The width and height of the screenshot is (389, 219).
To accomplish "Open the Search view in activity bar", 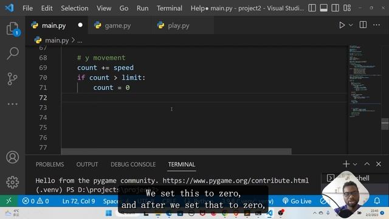I will [12, 54].
